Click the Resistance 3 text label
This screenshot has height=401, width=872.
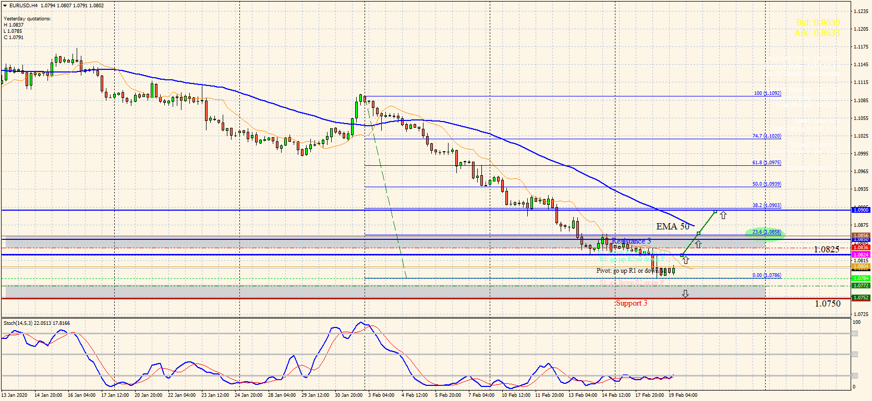[x=631, y=241]
